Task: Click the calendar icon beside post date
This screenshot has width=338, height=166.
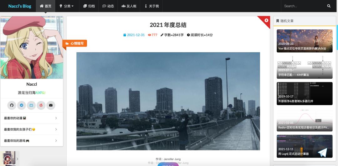Action: pyautogui.click(x=125, y=35)
